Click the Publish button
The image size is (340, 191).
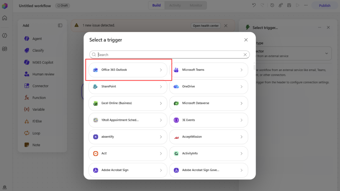(324, 6)
